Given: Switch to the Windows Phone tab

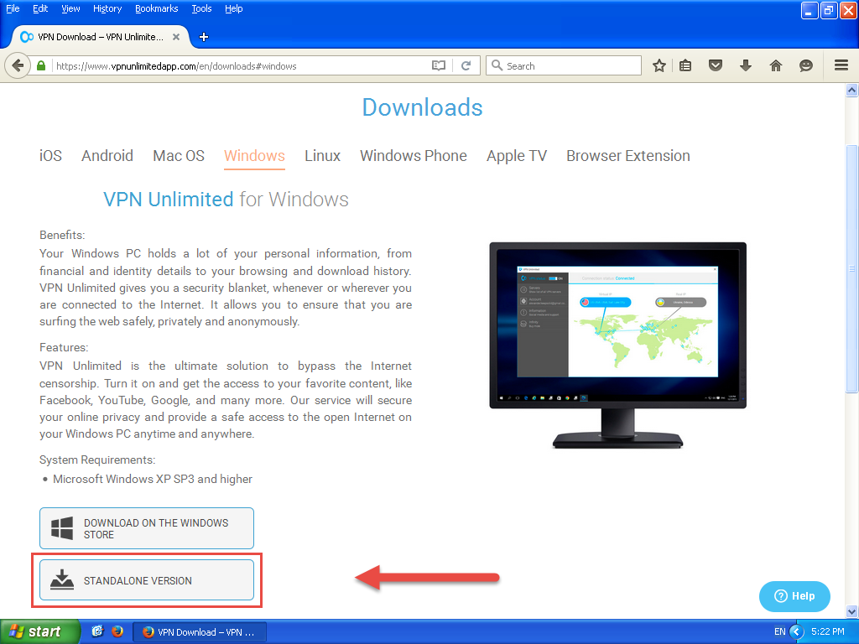Looking at the screenshot, I should 414,155.
